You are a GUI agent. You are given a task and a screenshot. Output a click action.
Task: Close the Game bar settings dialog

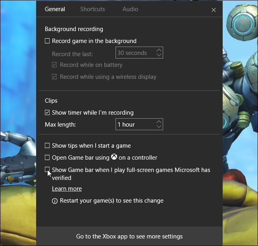click(x=214, y=10)
